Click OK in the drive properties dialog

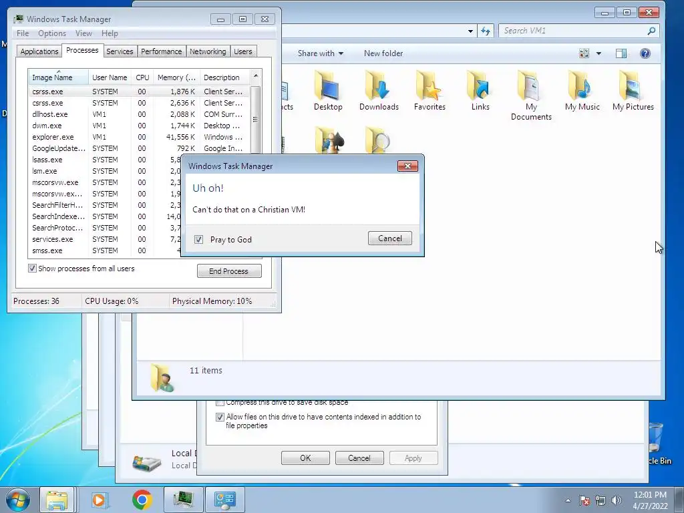click(x=305, y=458)
